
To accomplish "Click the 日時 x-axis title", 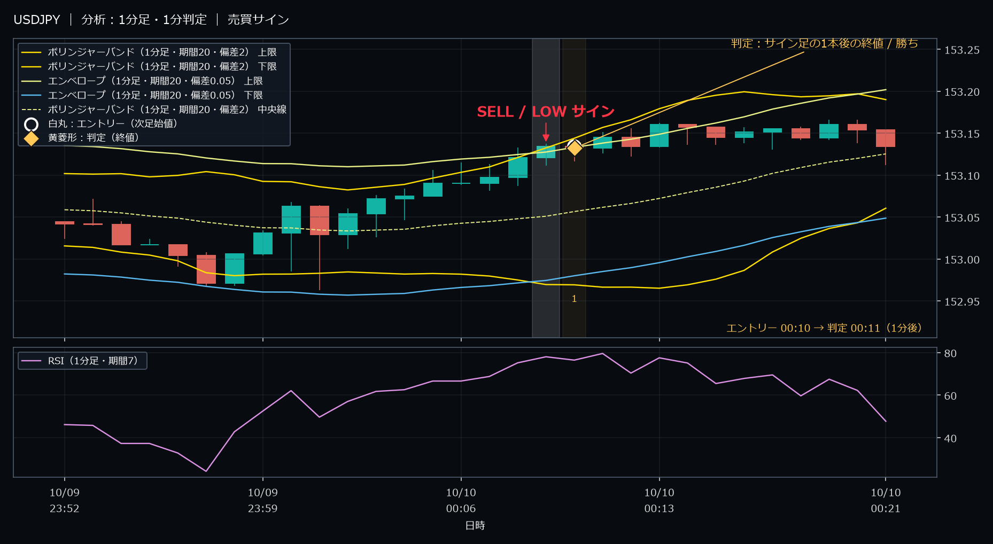I will tap(475, 526).
